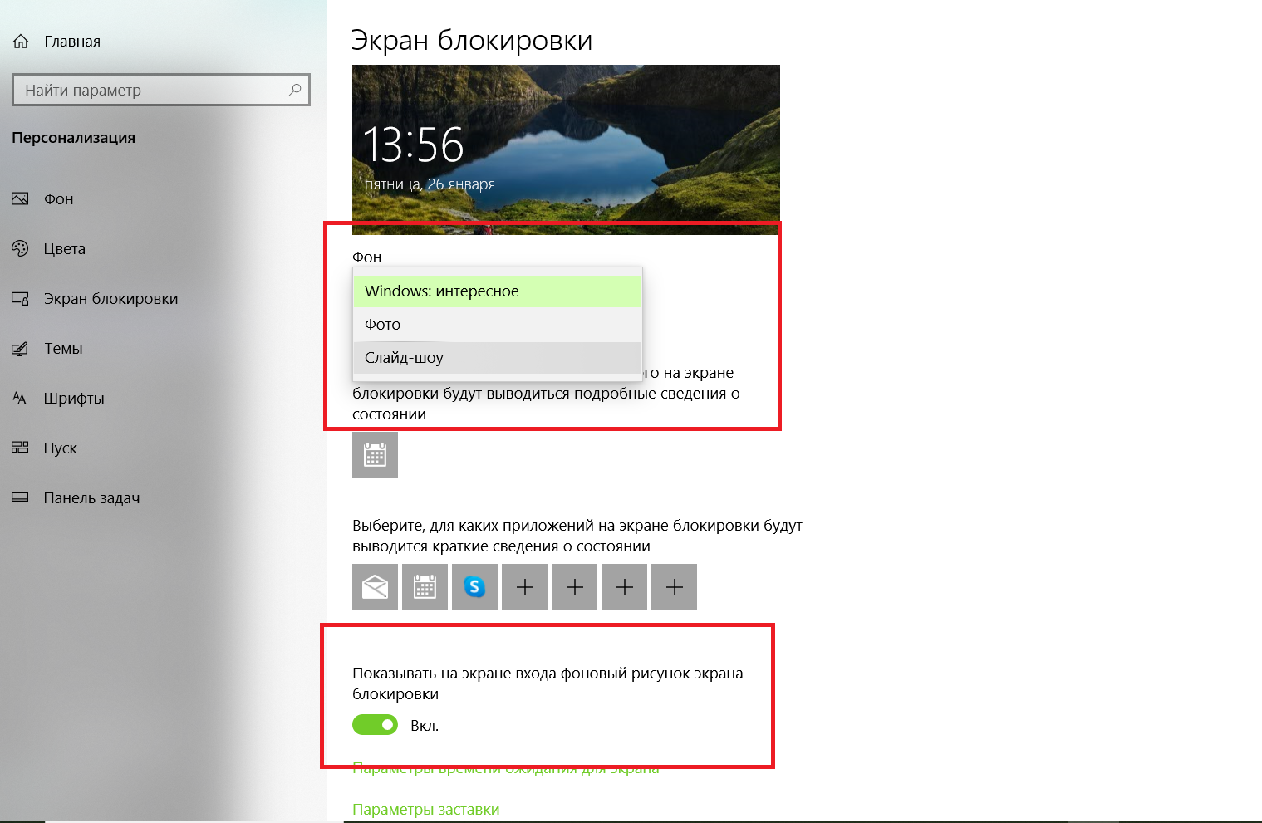Add app using the first plus slot
The width and height of the screenshot is (1262, 823).
coord(524,587)
